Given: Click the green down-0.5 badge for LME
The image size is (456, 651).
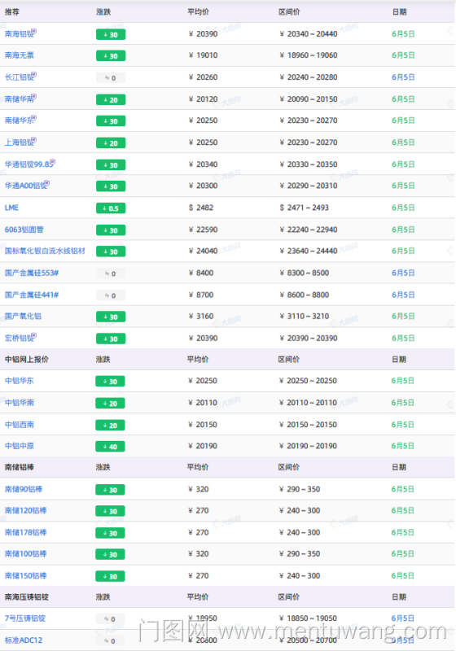Looking at the screenshot, I should pos(111,208).
